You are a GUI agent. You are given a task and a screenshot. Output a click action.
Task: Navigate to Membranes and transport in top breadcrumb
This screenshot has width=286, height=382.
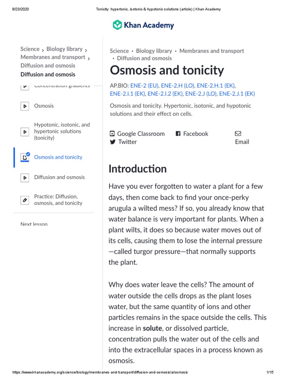pos(212,51)
